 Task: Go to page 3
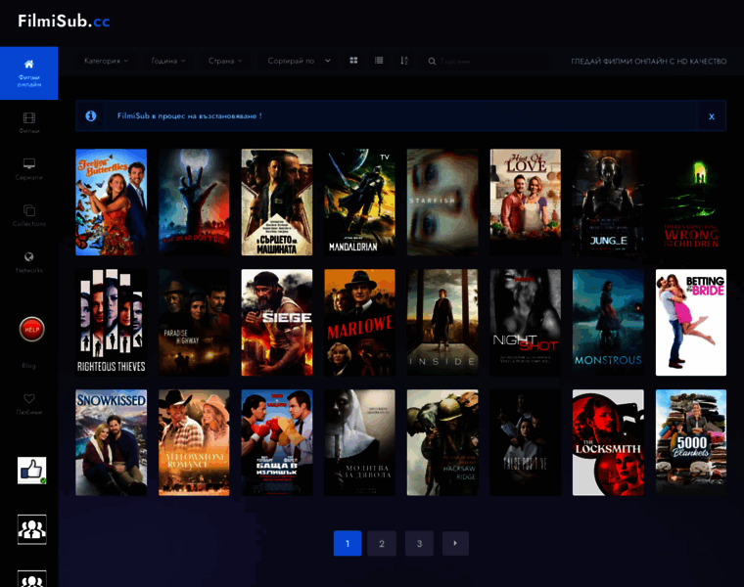click(x=419, y=543)
